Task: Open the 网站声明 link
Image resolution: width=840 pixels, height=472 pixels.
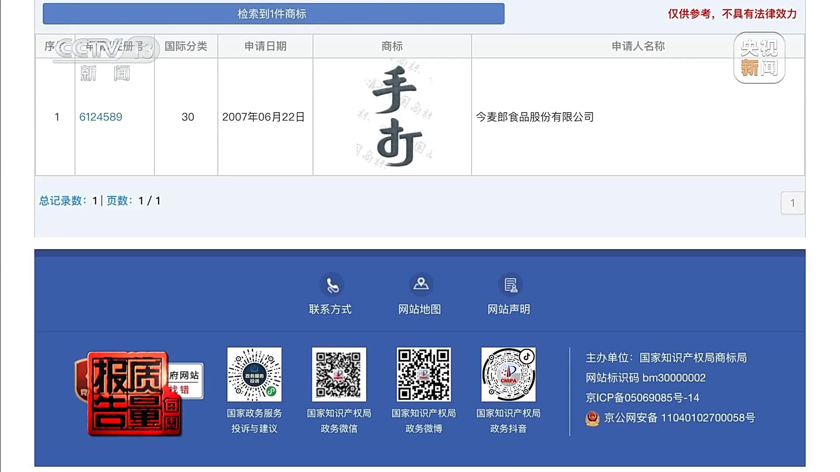Action: (509, 309)
